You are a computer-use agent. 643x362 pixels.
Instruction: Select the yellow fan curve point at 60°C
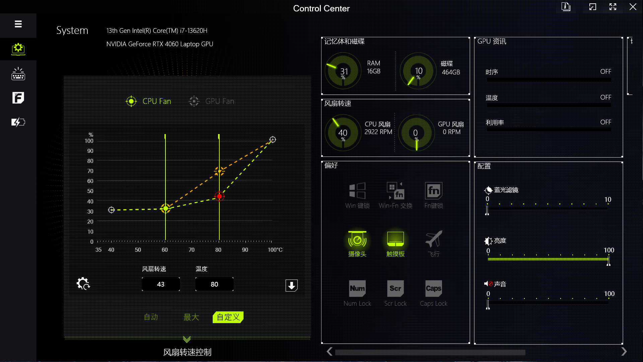pos(165,208)
